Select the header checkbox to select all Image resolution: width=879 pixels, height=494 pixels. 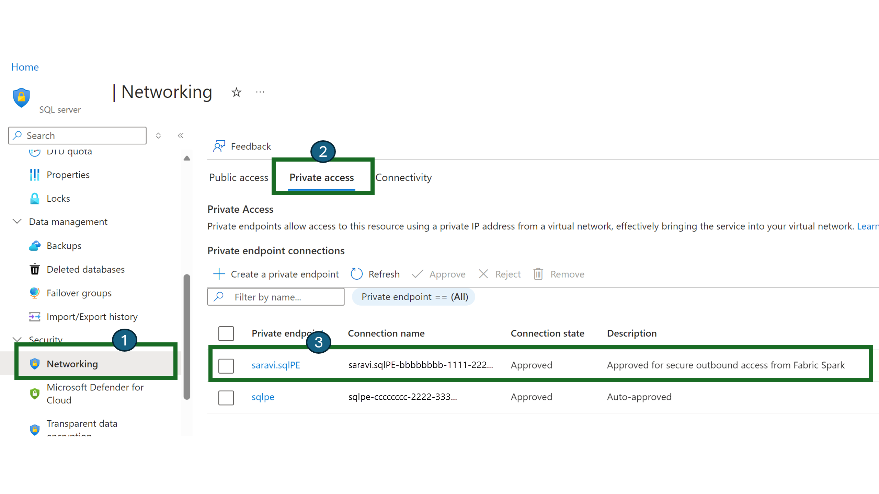tap(226, 333)
